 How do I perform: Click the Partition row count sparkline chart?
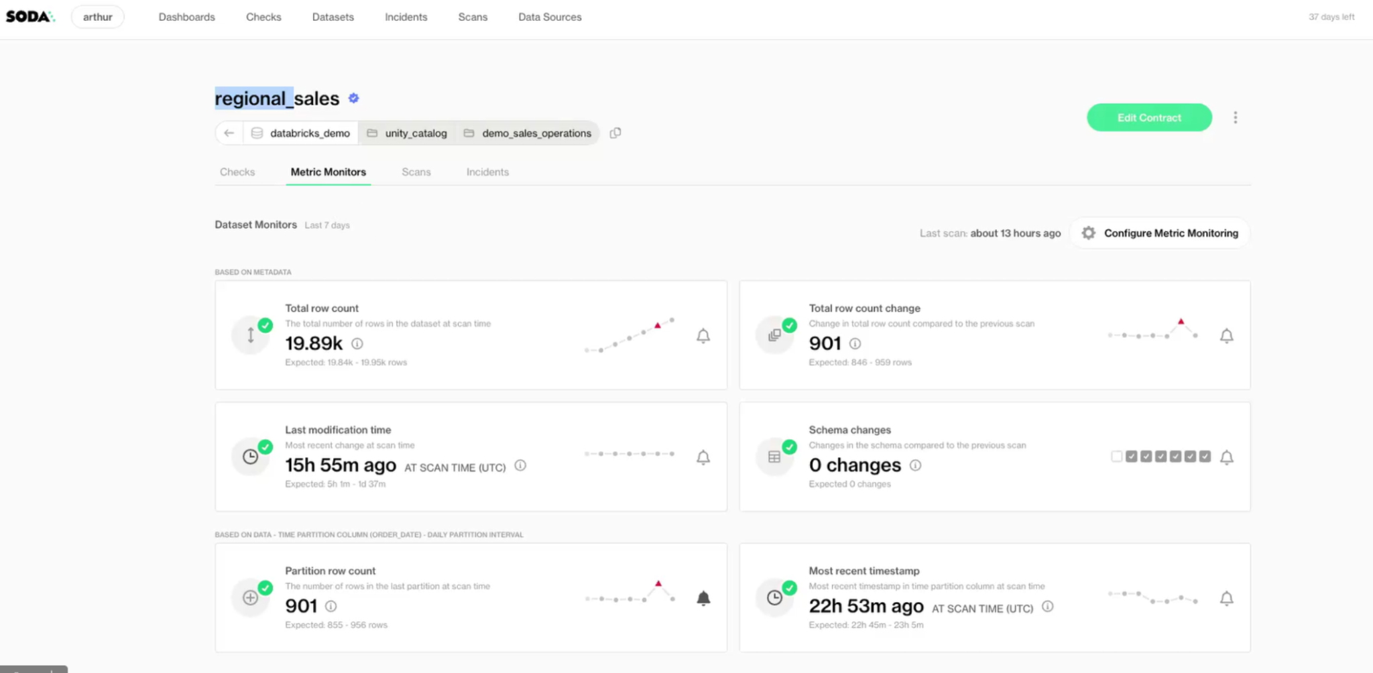click(630, 592)
